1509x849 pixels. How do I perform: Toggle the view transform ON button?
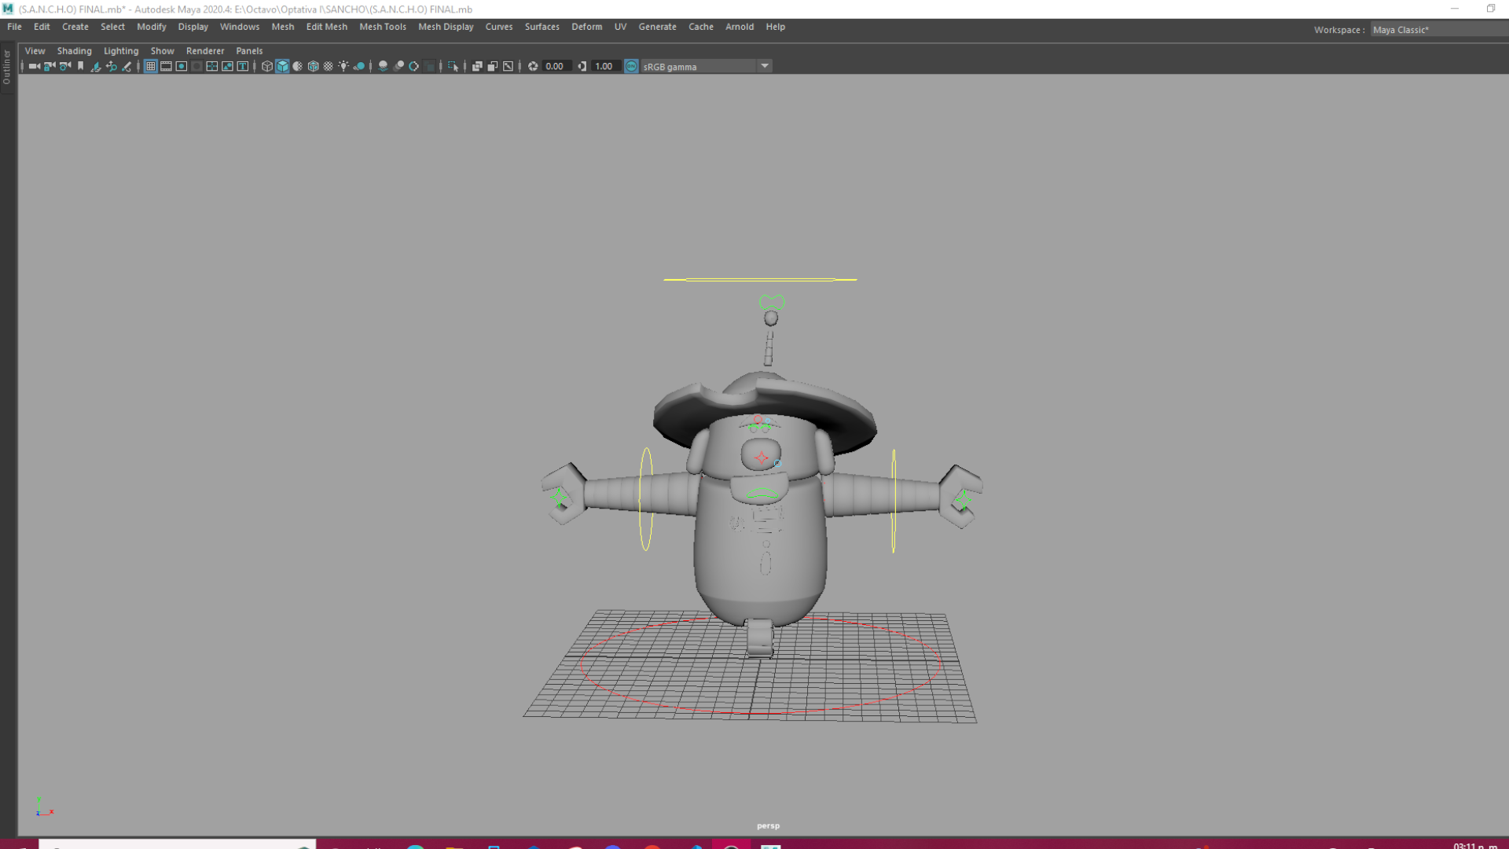pyautogui.click(x=631, y=67)
